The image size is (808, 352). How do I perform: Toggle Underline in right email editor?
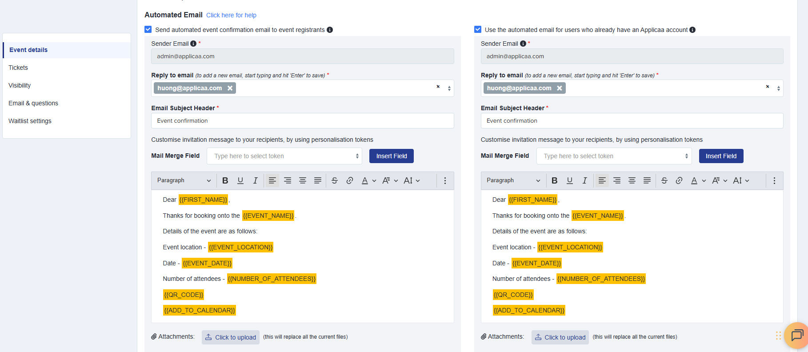click(x=570, y=180)
